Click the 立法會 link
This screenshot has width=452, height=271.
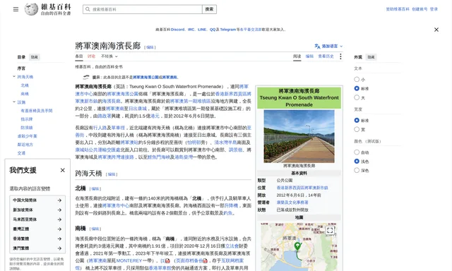[232, 246]
